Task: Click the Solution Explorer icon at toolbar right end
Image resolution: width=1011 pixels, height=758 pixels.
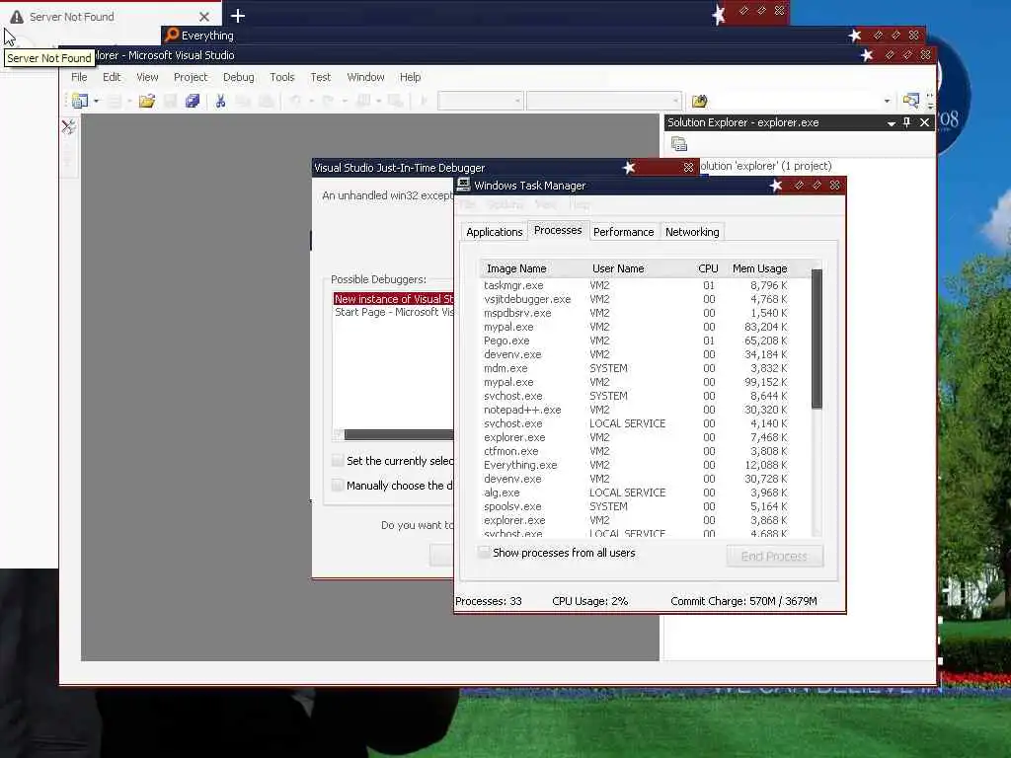Action: 910,101
